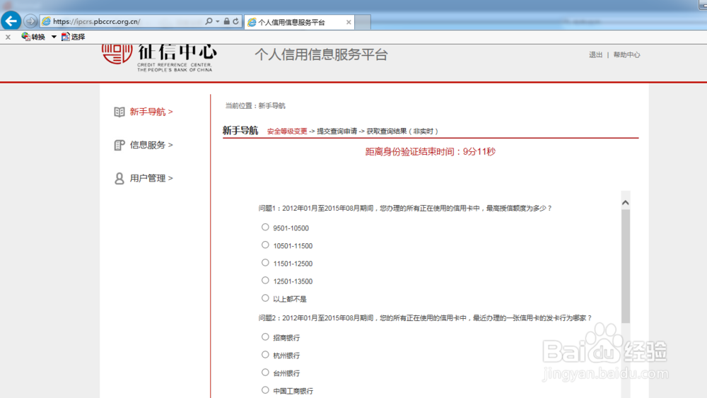
Task: Choose 招商银行 as the issuing bank
Action: click(x=265, y=336)
